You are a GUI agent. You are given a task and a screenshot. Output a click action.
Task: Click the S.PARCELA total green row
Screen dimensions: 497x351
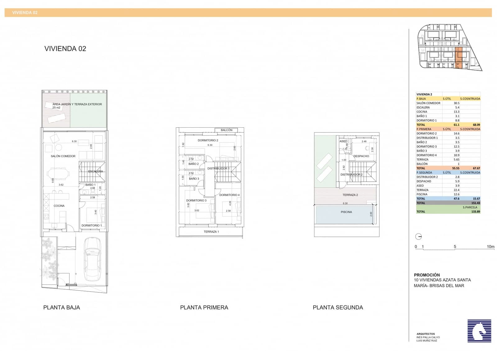click(x=448, y=212)
